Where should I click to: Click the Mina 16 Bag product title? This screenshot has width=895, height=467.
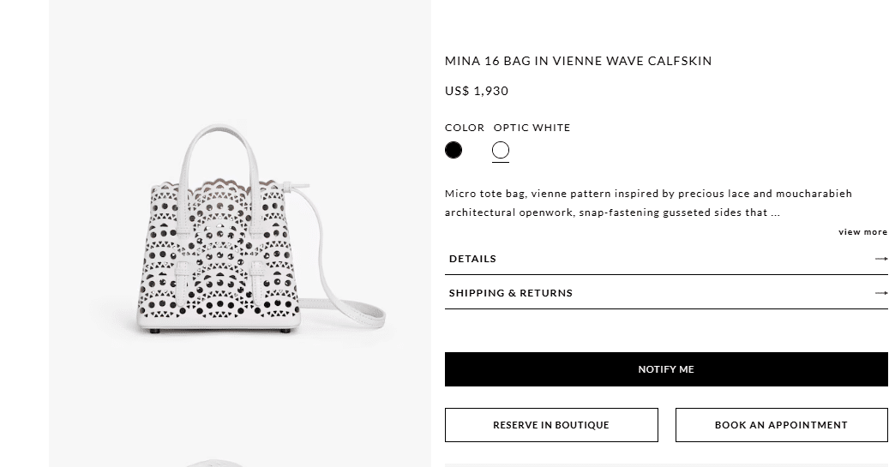click(x=578, y=61)
